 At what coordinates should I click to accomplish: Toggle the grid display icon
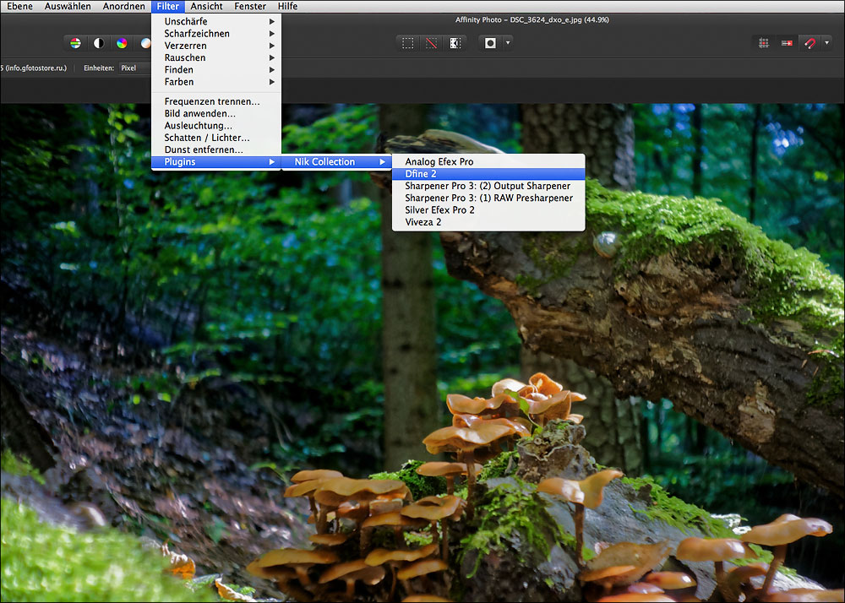point(764,43)
